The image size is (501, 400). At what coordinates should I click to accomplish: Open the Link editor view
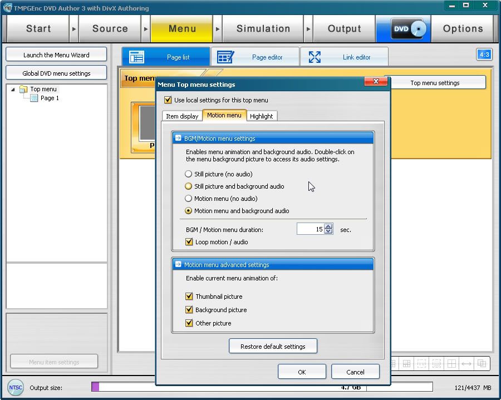pos(344,57)
